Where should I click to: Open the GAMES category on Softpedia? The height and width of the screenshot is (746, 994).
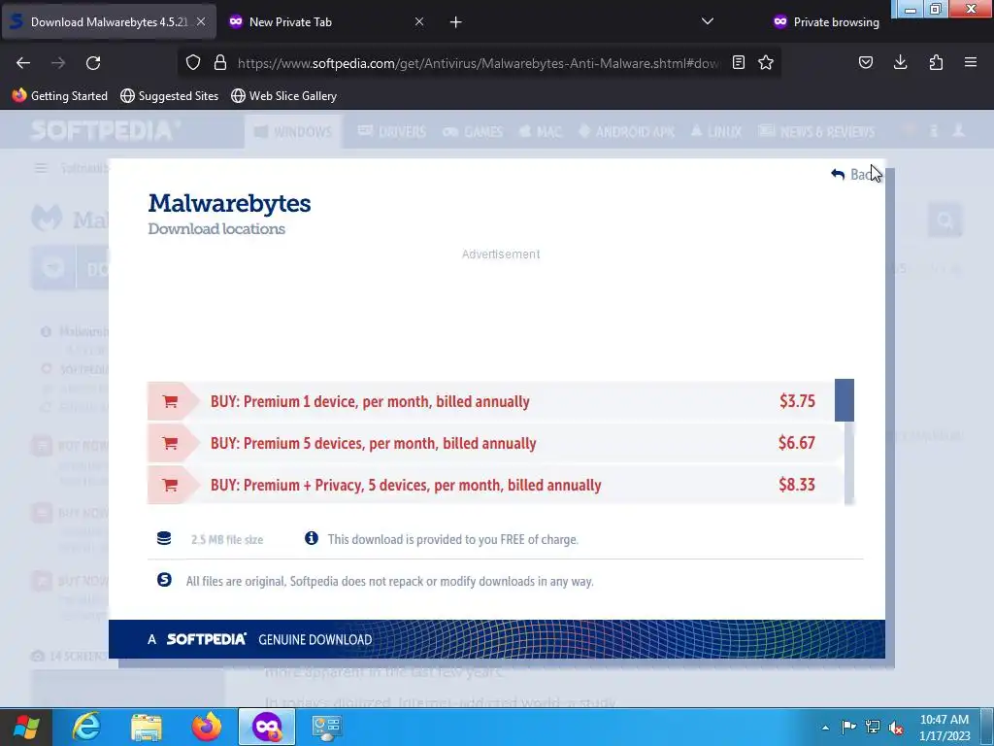click(x=473, y=132)
